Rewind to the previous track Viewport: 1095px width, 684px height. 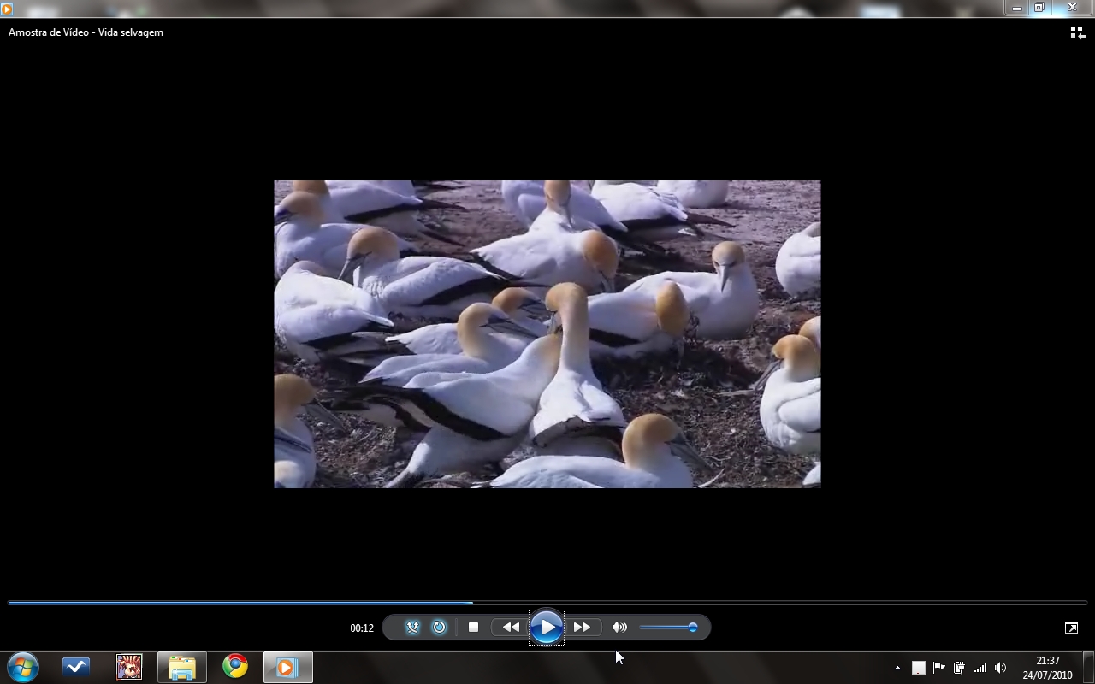click(x=511, y=628)
